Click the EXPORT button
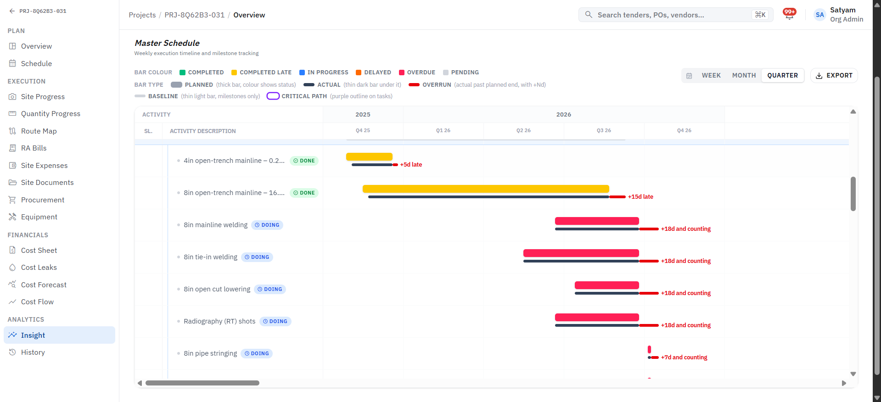Image resolution: width=881 pixels, height=402 pixels. (x=834, y=75)
